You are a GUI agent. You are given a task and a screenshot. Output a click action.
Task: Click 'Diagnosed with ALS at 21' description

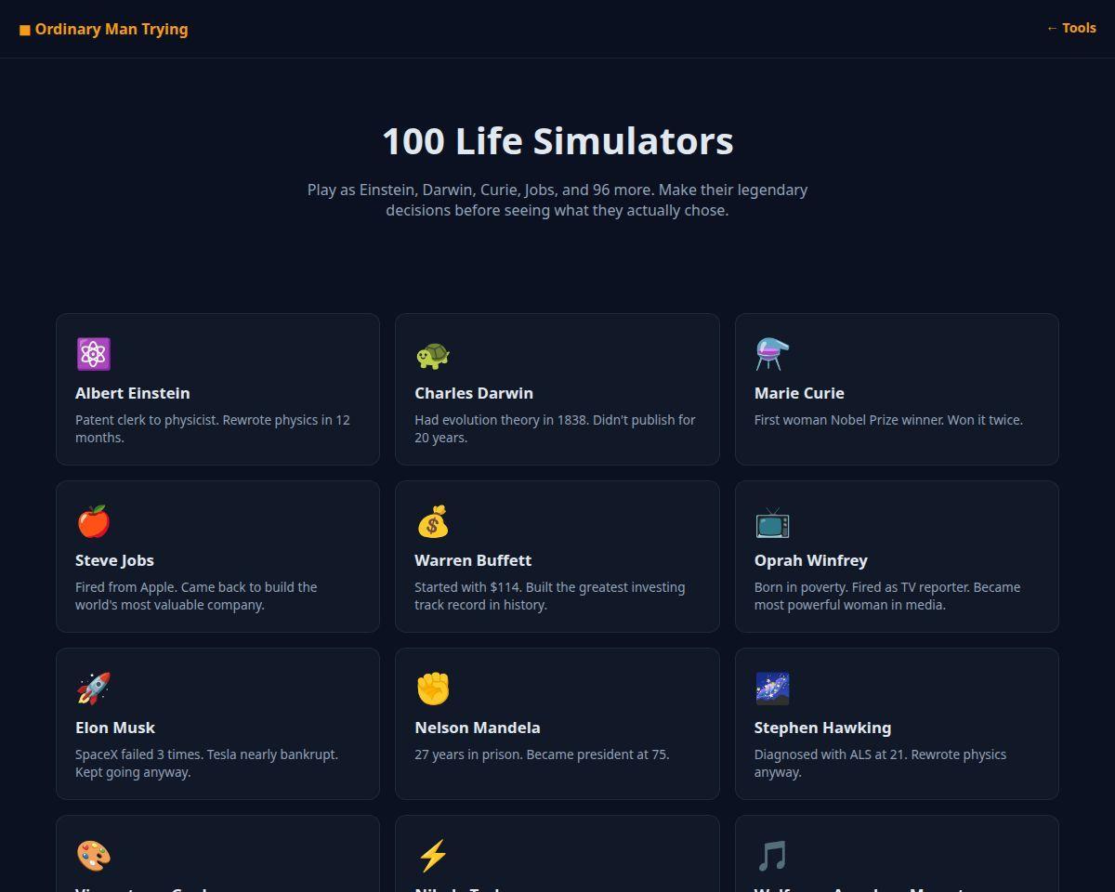click(880, 763)
